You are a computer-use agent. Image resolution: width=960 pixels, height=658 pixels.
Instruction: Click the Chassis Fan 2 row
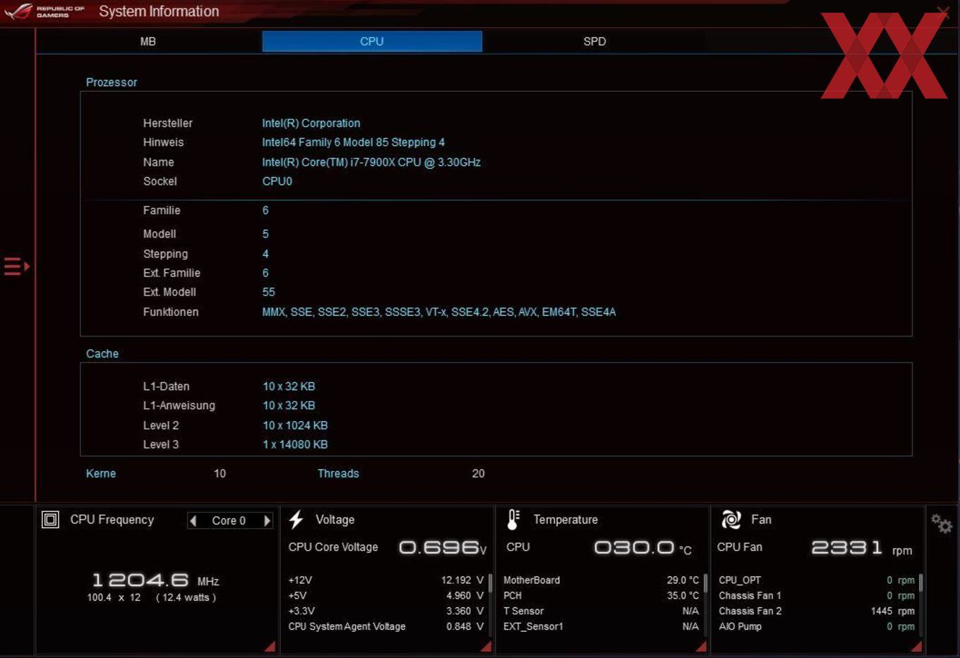[x=817, y=611]
